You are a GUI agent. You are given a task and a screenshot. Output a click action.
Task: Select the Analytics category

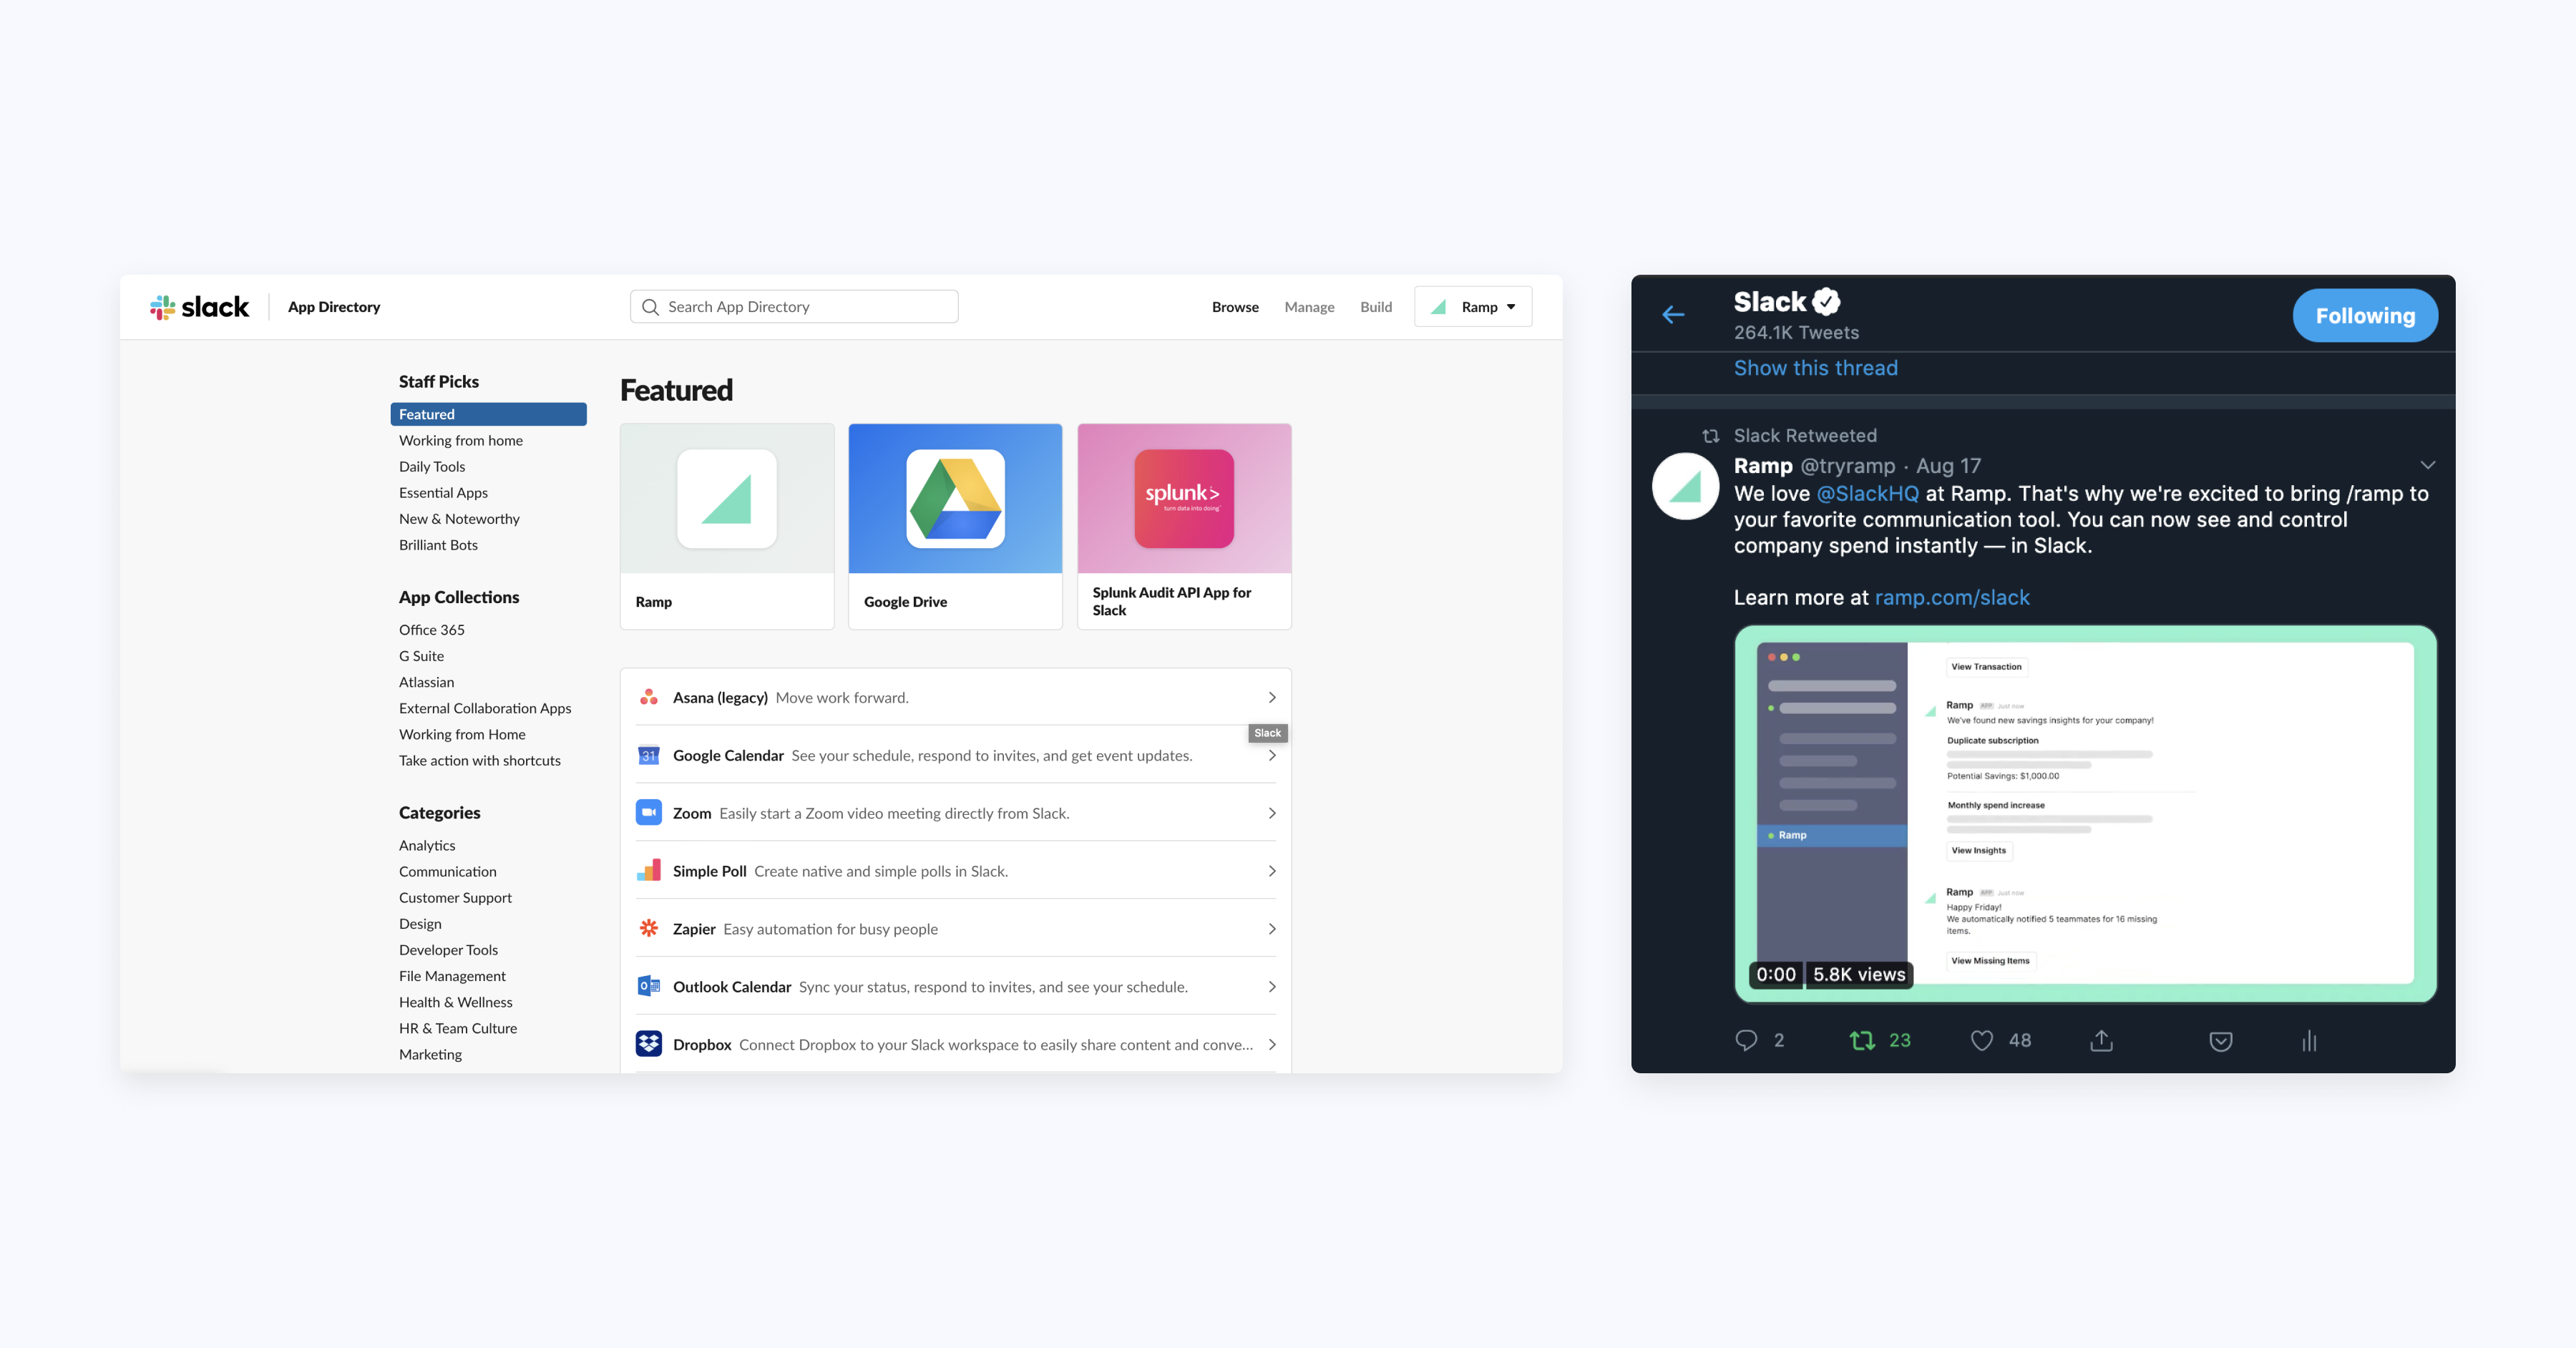pos(426,844)
